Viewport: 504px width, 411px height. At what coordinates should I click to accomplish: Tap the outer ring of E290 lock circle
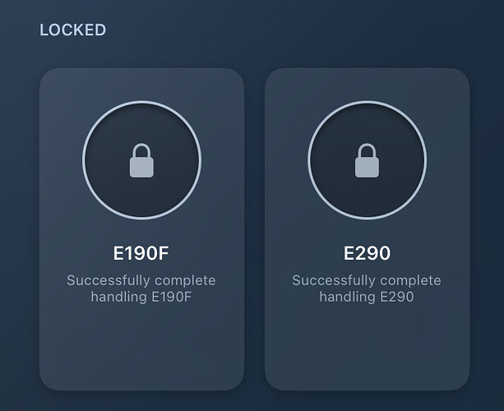[x=367, y=102]
